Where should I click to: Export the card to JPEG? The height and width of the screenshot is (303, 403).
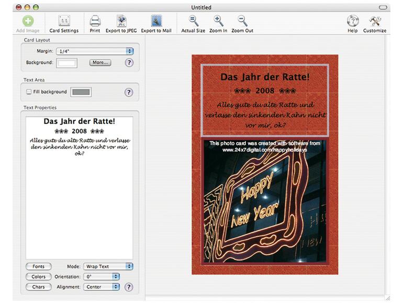[121, 21]
